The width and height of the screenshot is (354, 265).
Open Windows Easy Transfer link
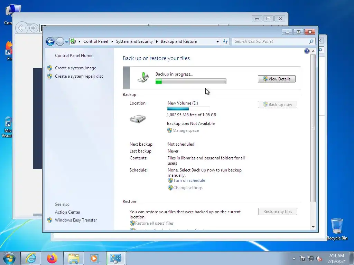pyautogui.click(x=76, y=220)
